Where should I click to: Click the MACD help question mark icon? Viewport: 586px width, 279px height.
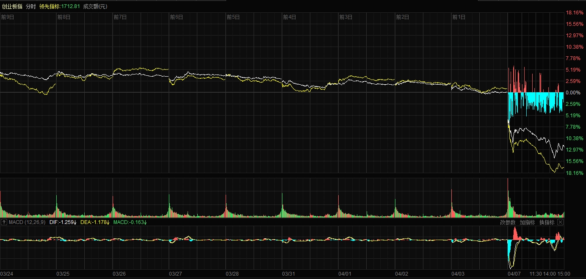coord(3,222)
